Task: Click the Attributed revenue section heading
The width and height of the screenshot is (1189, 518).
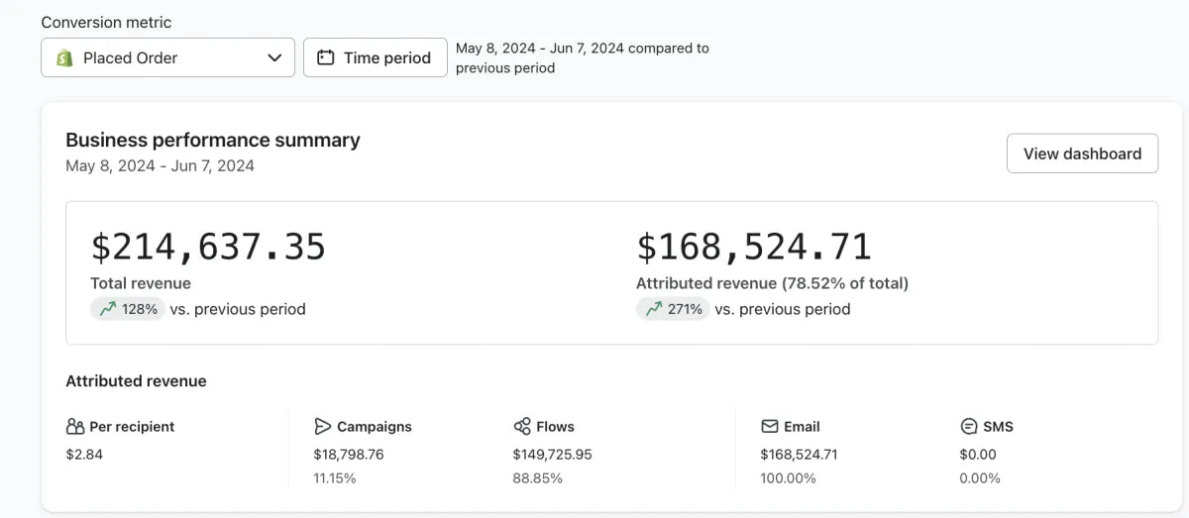Action: tap(136, 381)
